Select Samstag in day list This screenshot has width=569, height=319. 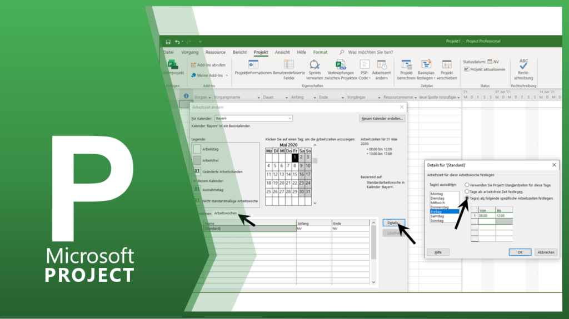445,216
